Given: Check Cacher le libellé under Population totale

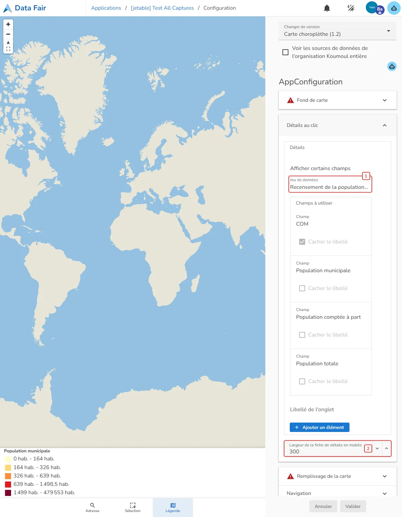Looking at the screenshot, I should (x=302, y=381).
